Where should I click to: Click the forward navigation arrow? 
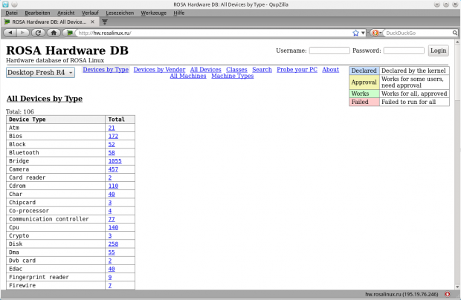(24, 33)
